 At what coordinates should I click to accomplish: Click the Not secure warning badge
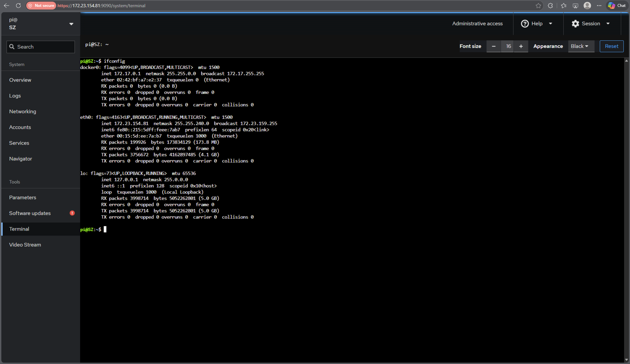coord(41,6)
